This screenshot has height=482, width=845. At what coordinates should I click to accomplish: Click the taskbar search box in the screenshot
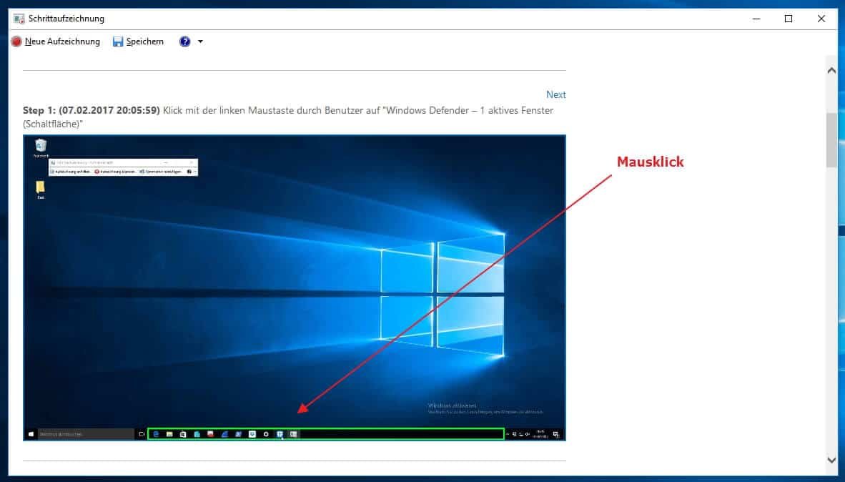pyautogui.click(x=86, y=434)
